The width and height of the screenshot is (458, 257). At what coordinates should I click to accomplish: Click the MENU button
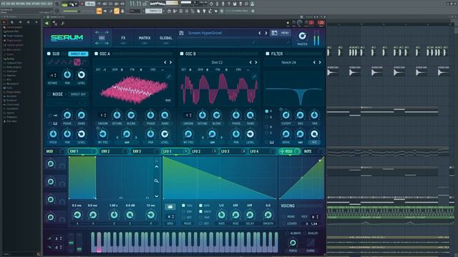click(x=285, y=33)
